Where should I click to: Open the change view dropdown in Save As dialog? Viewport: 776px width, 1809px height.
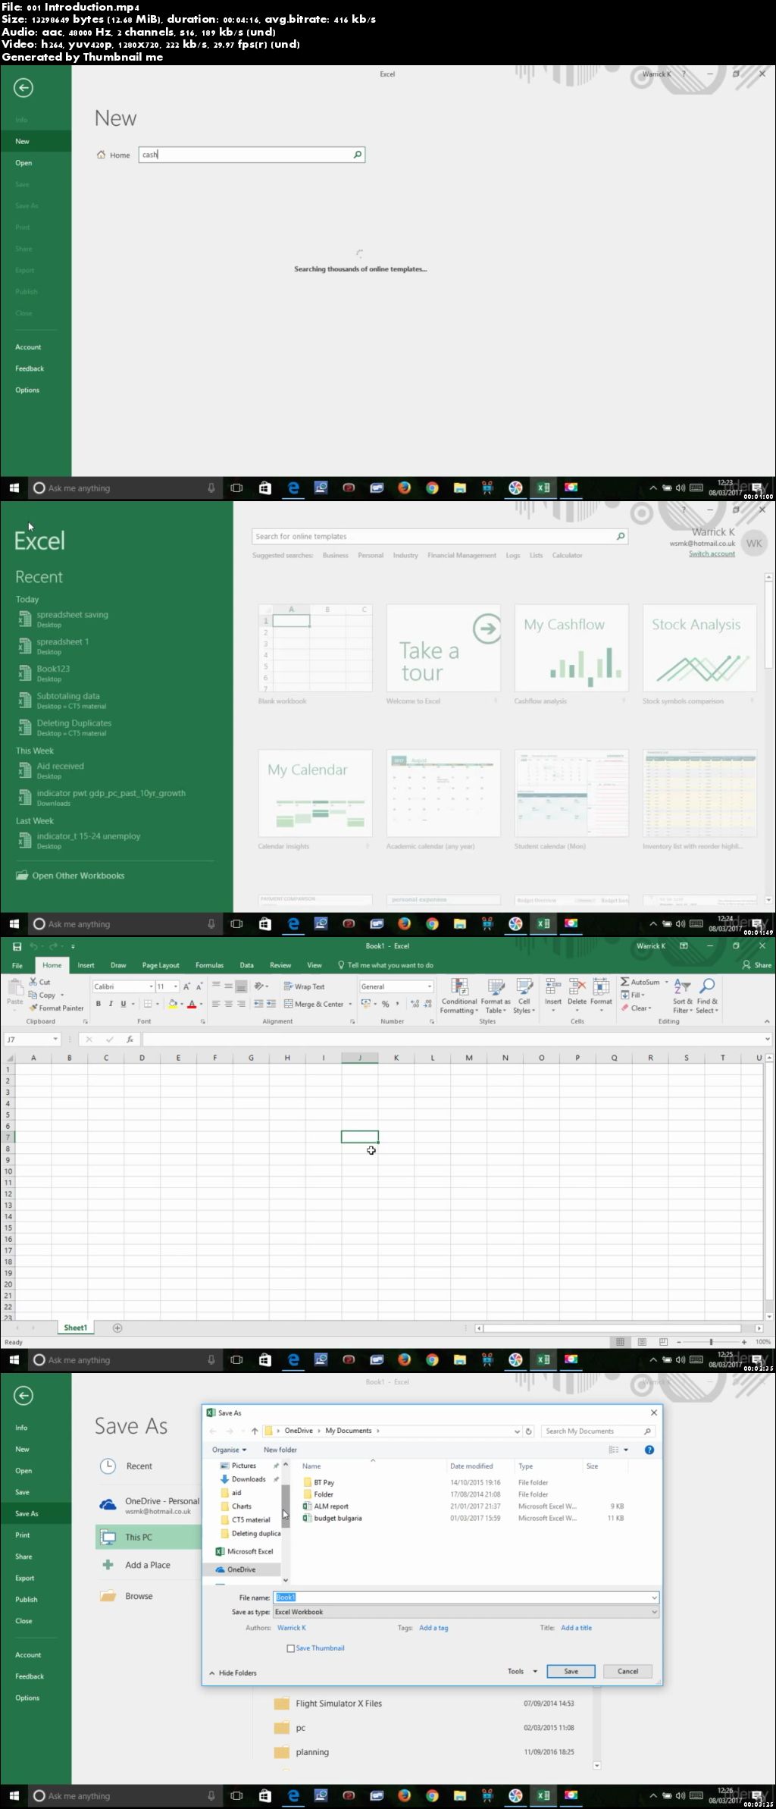[626, 1450]
